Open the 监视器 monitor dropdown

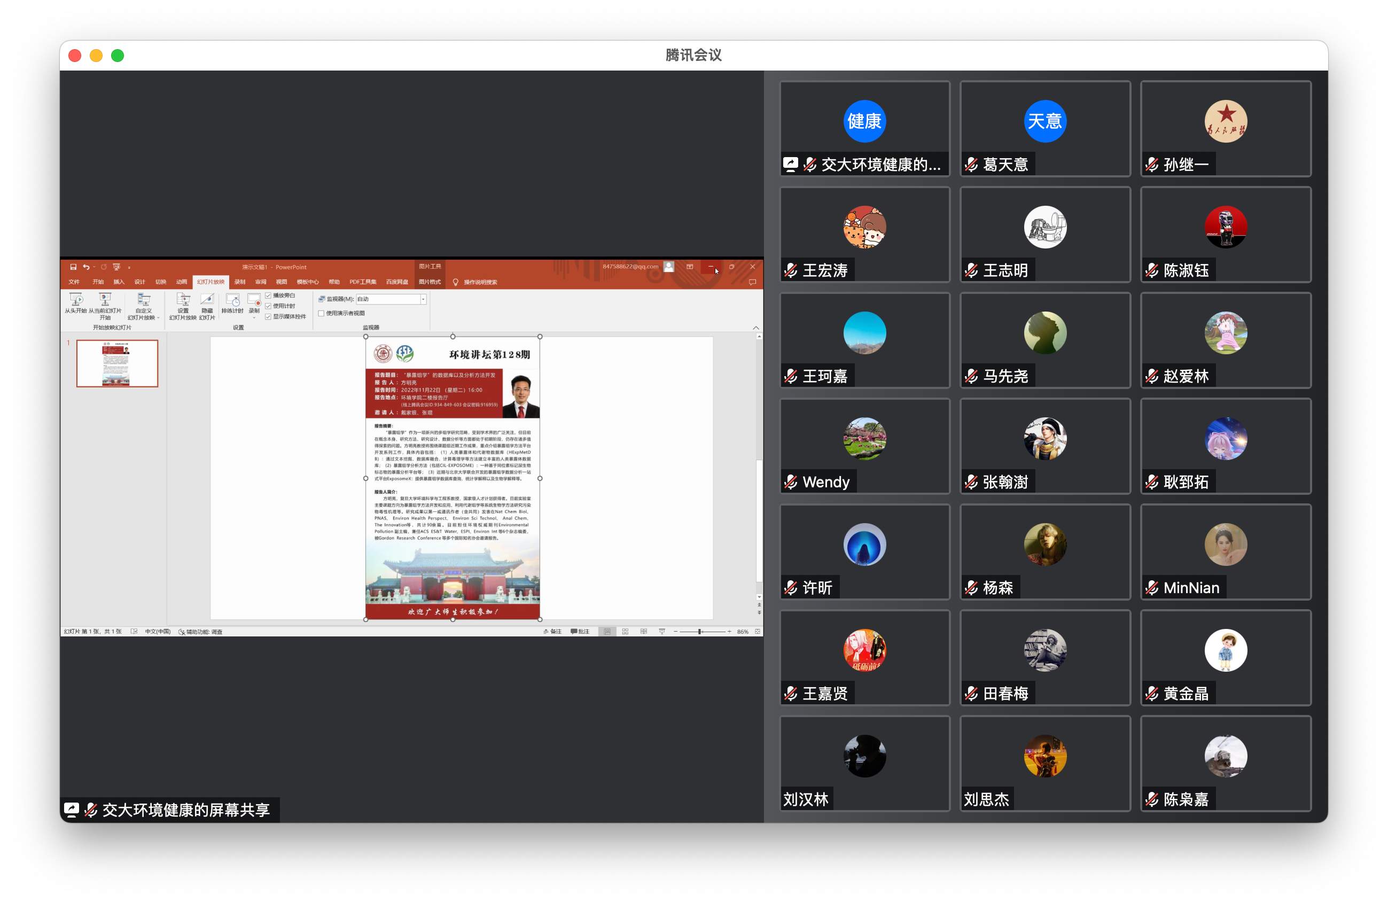point(423,299)
